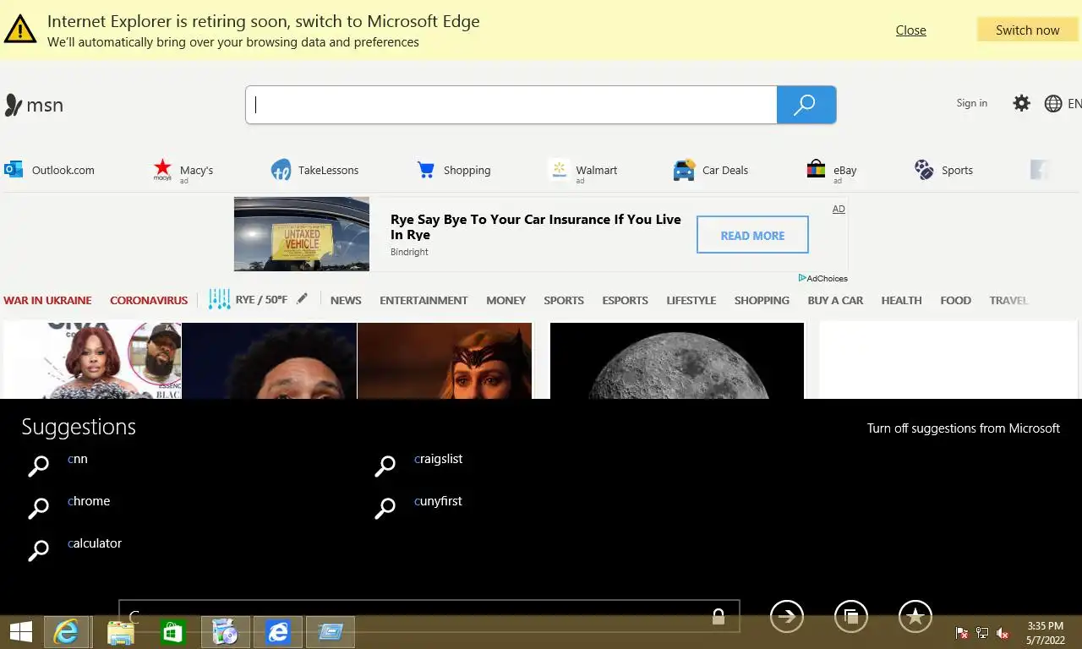
Task: Click Sign in
Action: point(971,103)
